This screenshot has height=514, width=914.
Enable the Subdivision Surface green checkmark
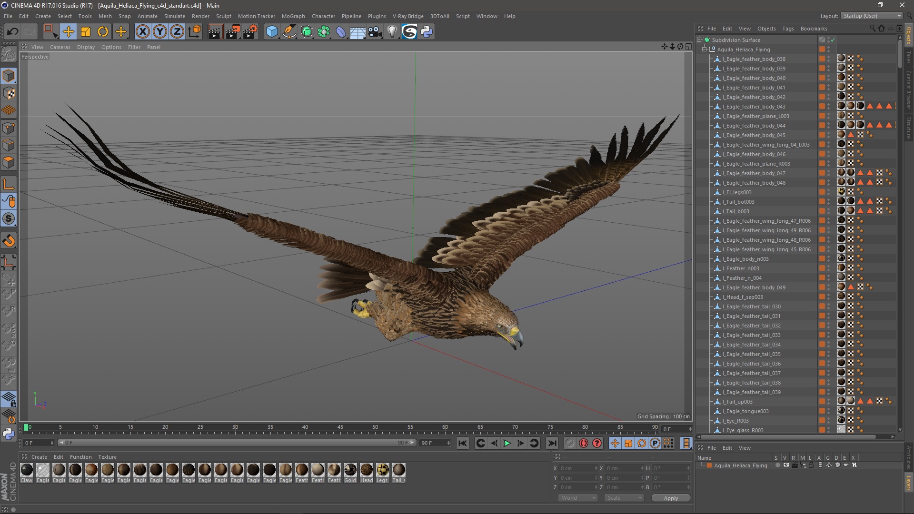pos(833,40)
